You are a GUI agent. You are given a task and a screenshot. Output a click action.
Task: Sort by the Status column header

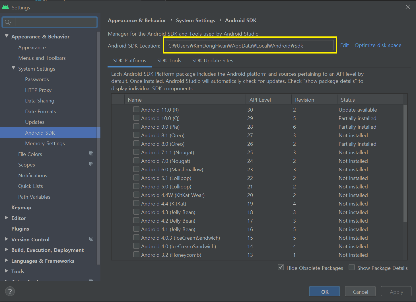tap(370, 100)
